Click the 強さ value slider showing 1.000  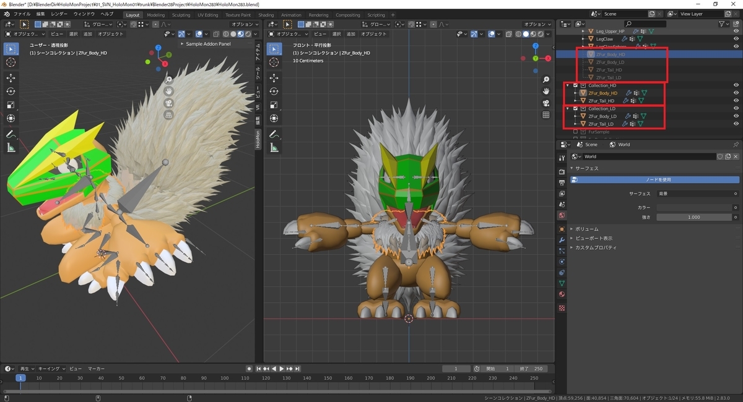[694, 217]
